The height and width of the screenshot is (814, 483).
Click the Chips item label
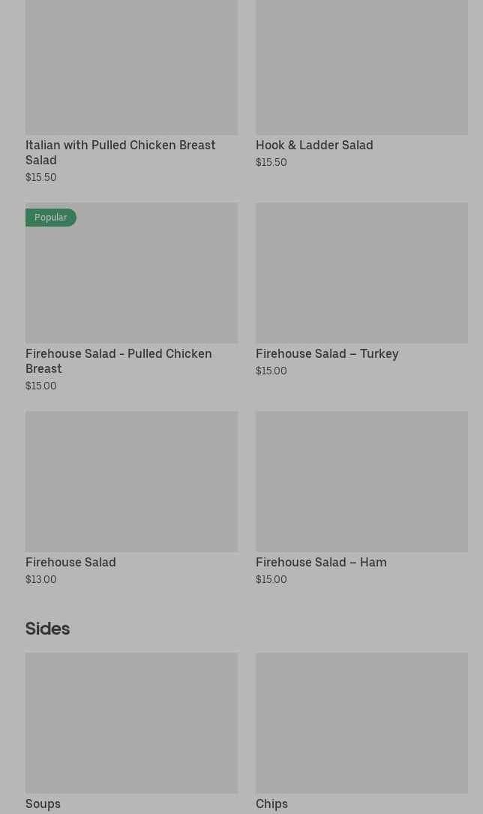[x=271, y=803]
